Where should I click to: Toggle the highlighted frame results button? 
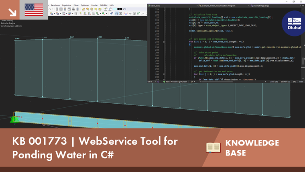point(117,13)
